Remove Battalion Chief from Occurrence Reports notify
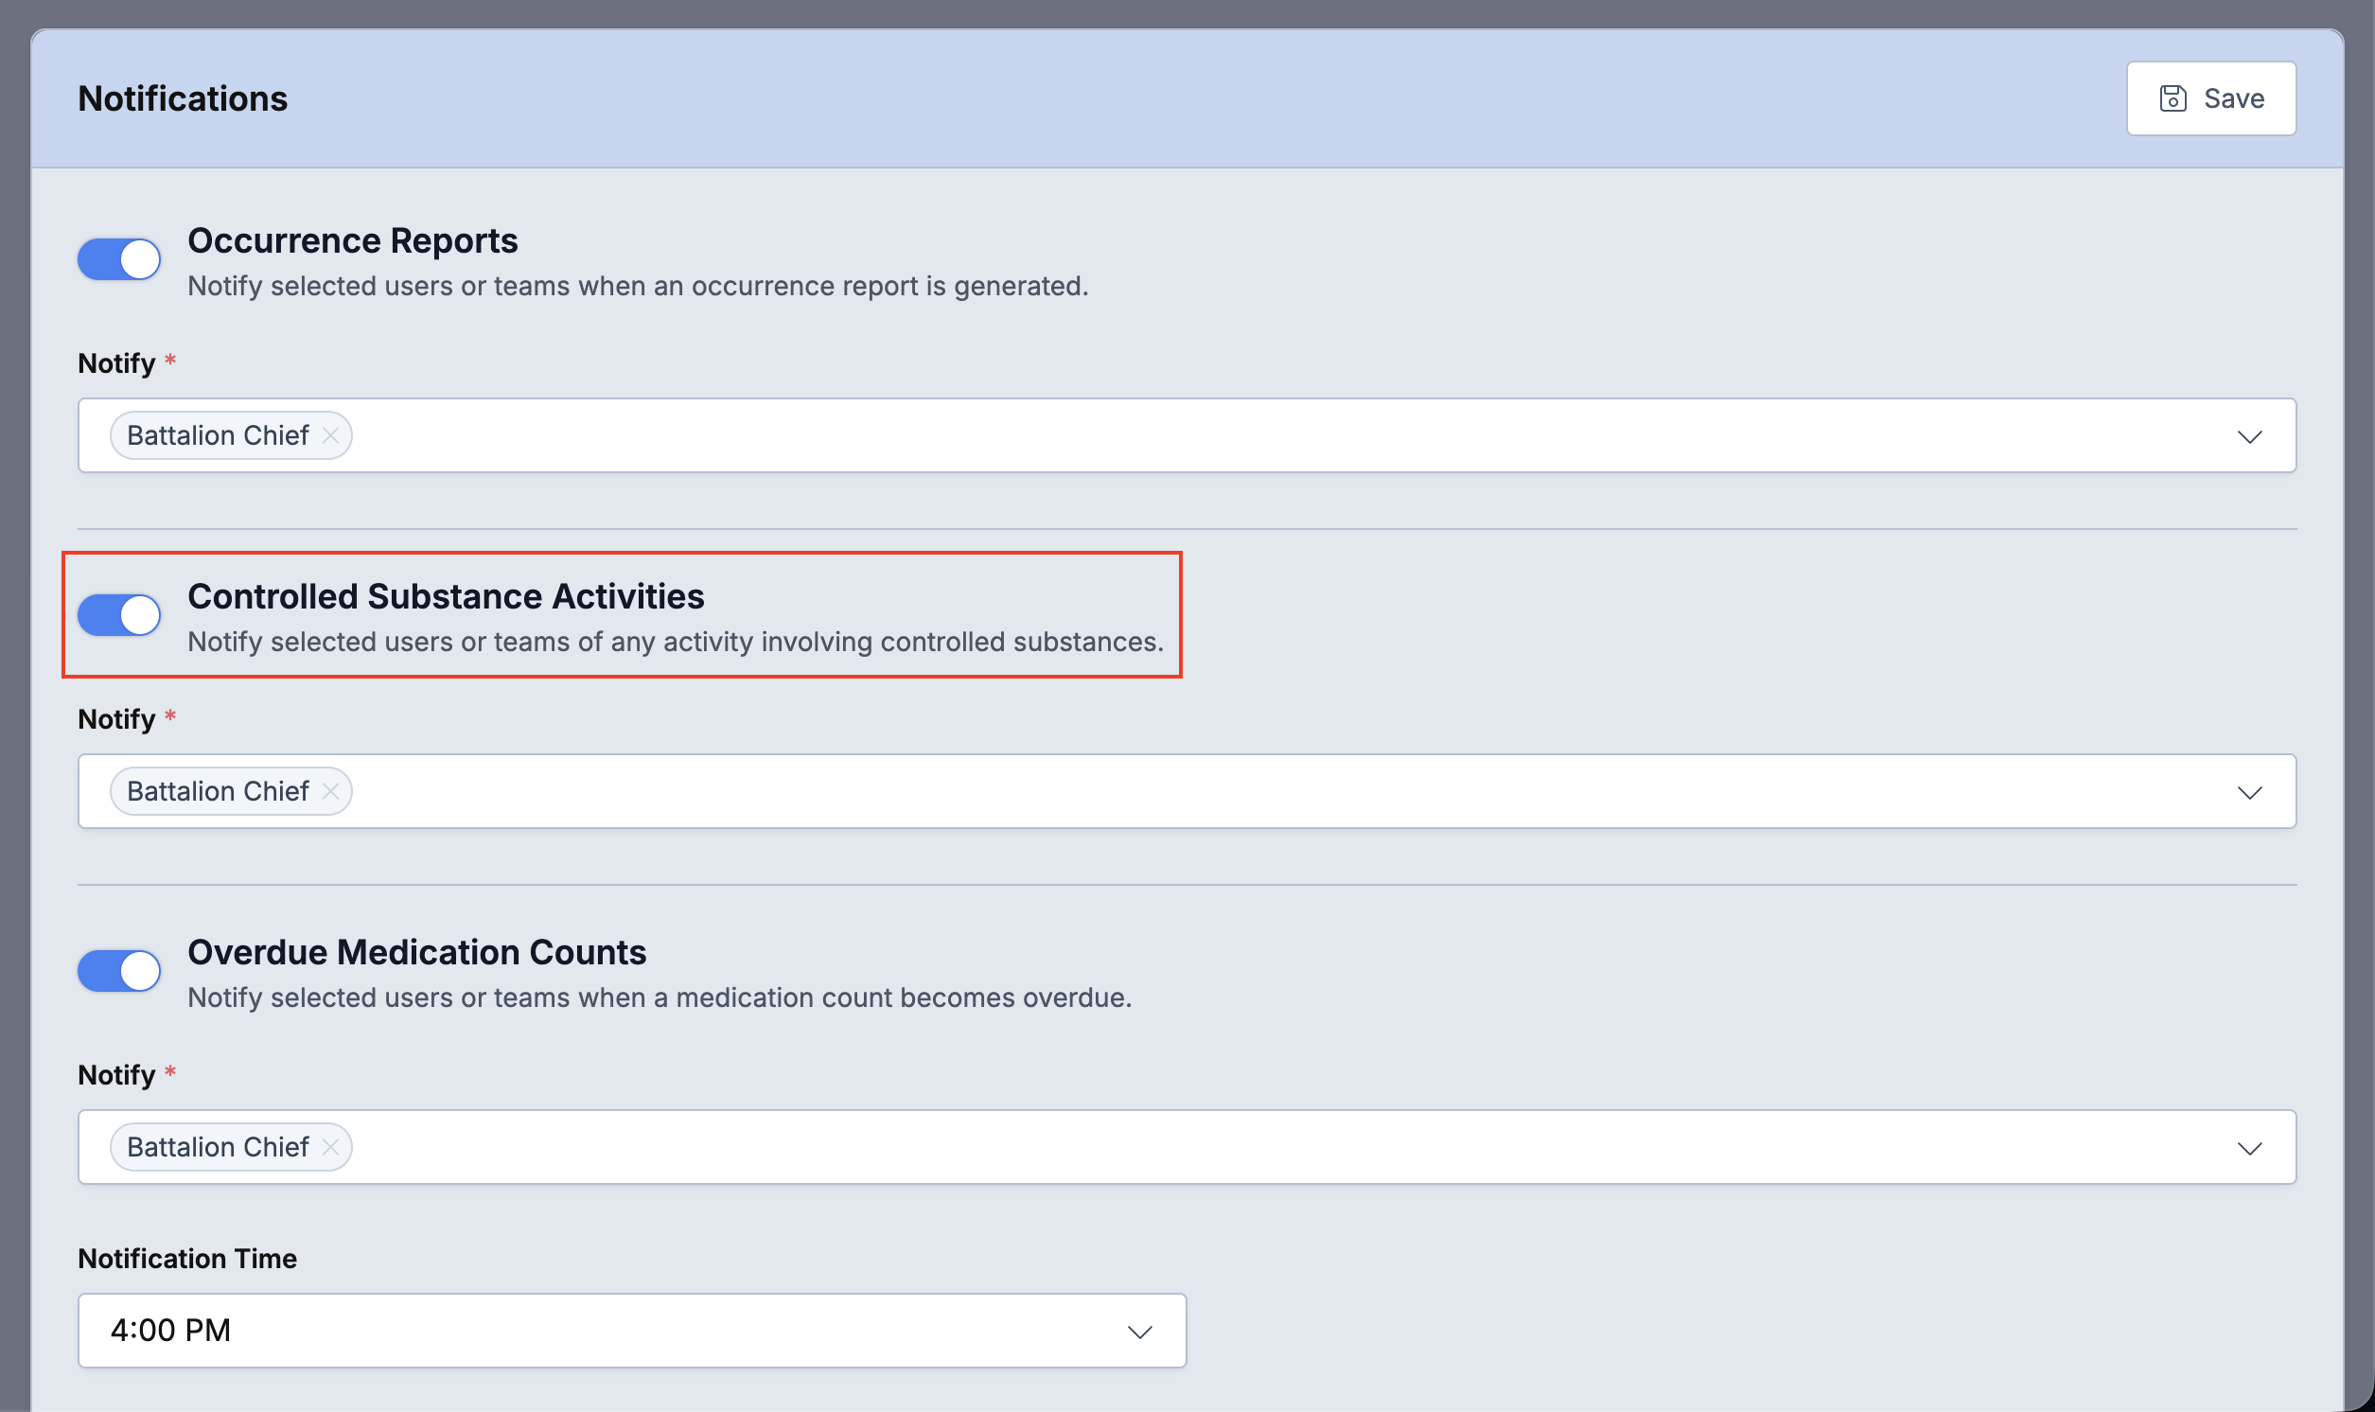2375x1412 pixels. [330, 435]
